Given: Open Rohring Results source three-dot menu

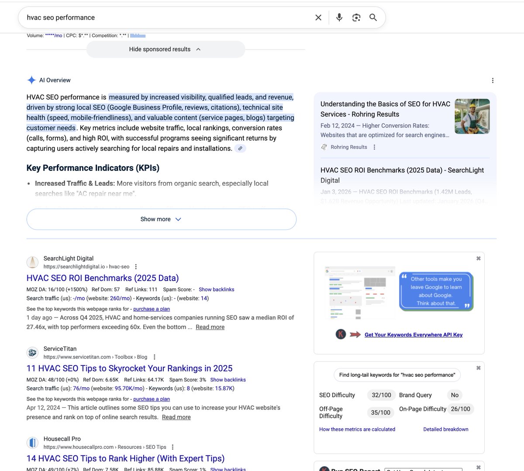Looking at the screenshot, I should point(374,147).
